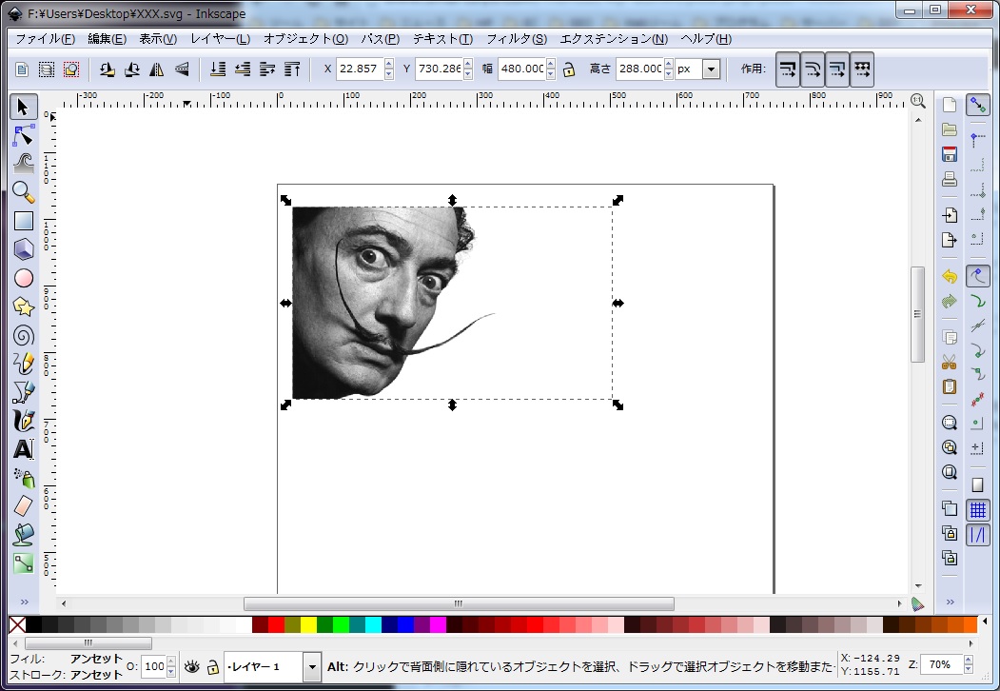
Task: Select the Calligraphy tool
Action: 23,421
